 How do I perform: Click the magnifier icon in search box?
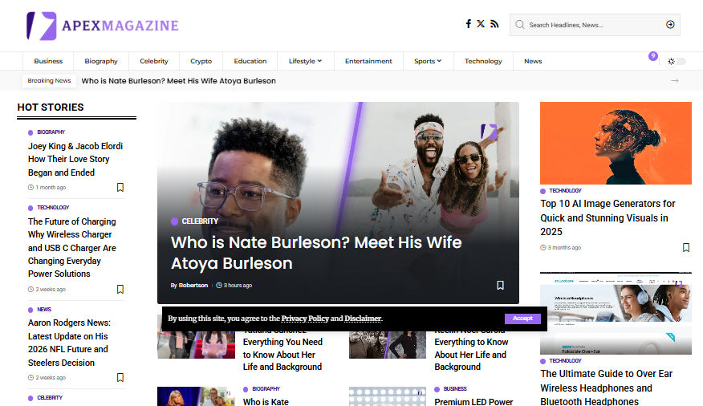coord(520,25)
